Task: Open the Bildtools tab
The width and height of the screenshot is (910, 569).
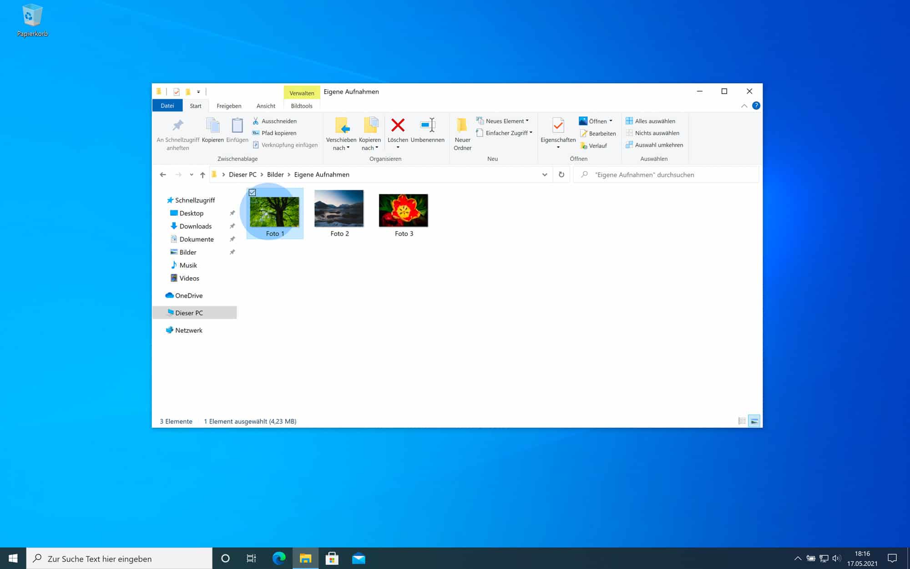Action: tap(302, 106)
